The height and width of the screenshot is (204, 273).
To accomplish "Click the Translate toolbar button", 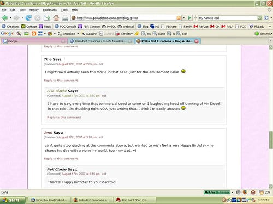I will point(67,34).
